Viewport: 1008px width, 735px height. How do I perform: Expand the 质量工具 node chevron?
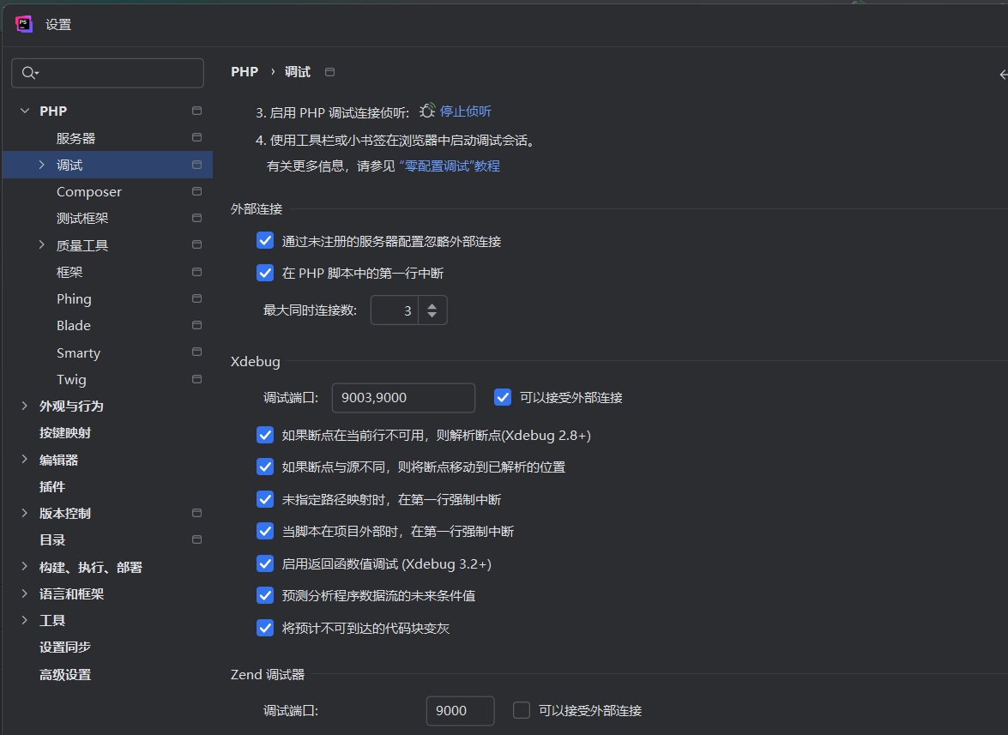click(x=42, y=244)
